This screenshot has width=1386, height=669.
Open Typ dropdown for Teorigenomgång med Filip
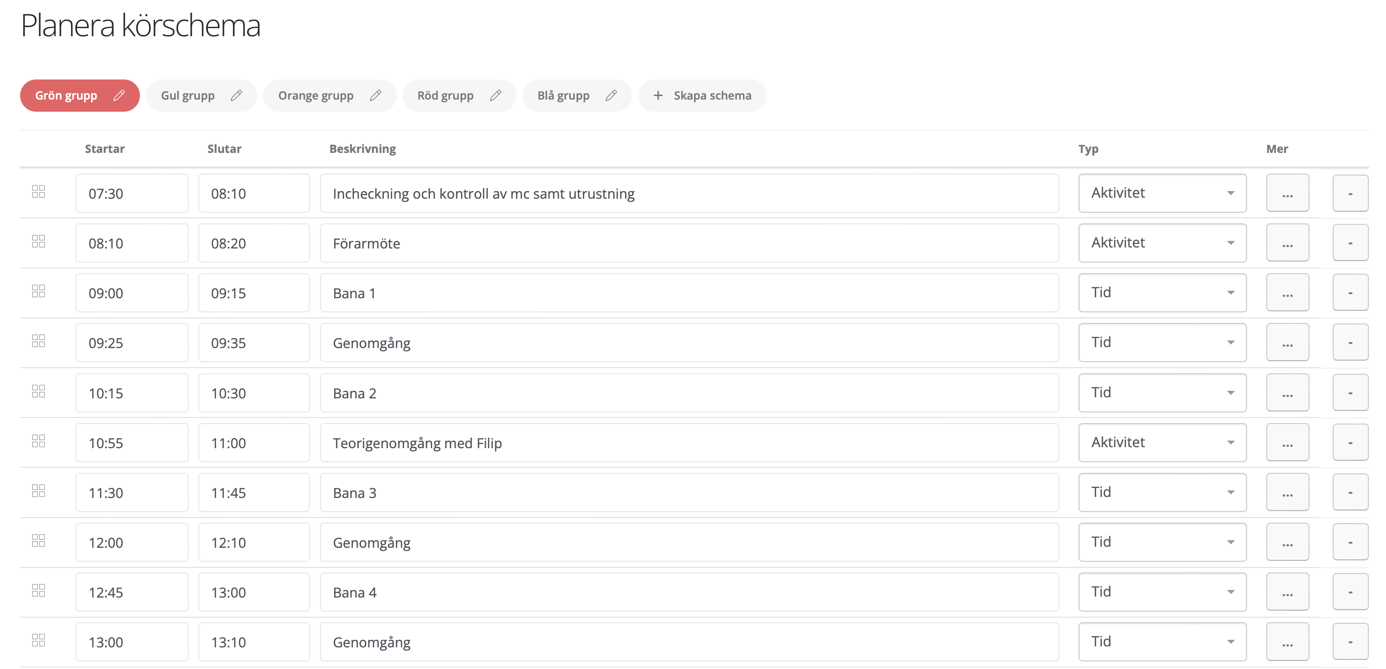(1162, 443)
